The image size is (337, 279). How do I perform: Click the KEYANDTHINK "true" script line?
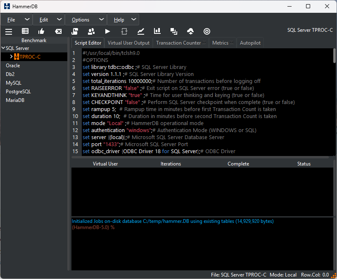(x=173, y=95)
